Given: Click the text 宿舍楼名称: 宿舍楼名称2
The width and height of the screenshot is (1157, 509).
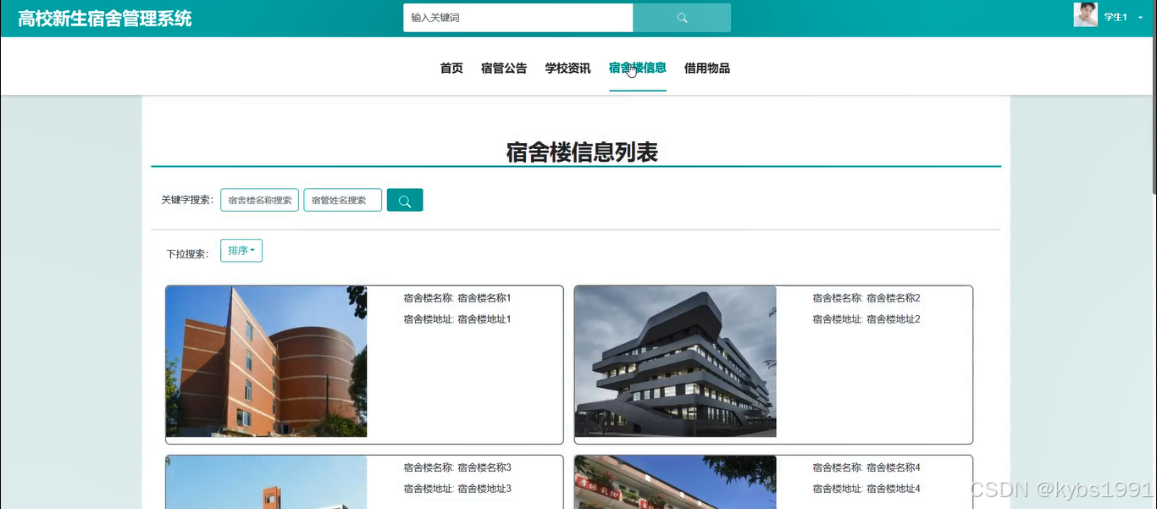Looking at the screenshot, I should 866,298.
